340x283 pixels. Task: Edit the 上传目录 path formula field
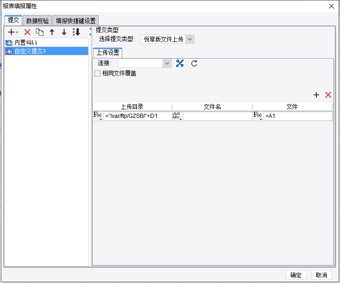[138, 116]
